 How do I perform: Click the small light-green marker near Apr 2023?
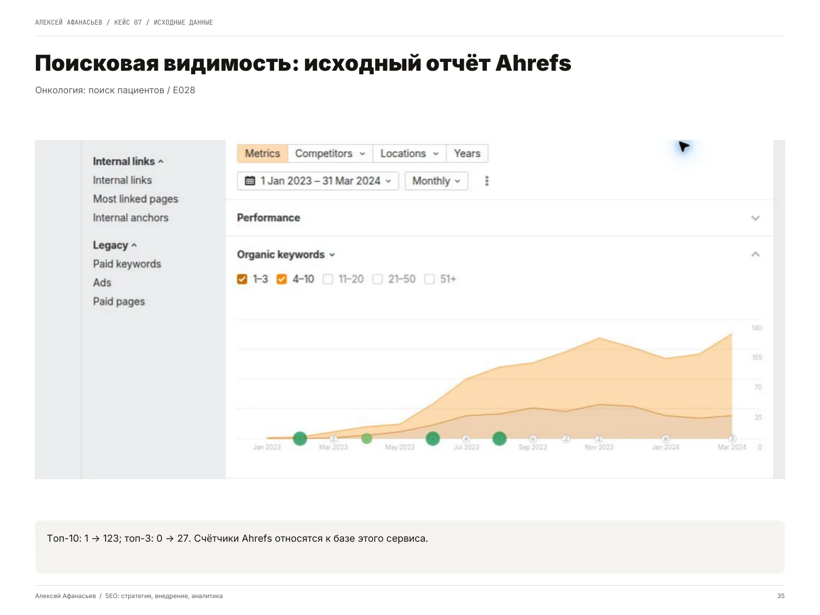coord(366,439)
